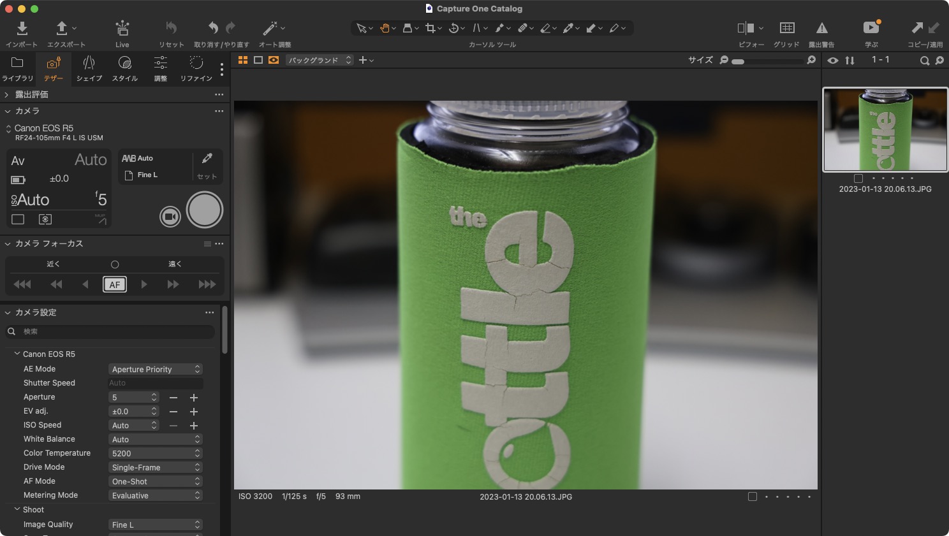The width and height of the screenshot is (949, 536).
Task: Step focus slightly farther with single right arrow
Action: (144, 284)
